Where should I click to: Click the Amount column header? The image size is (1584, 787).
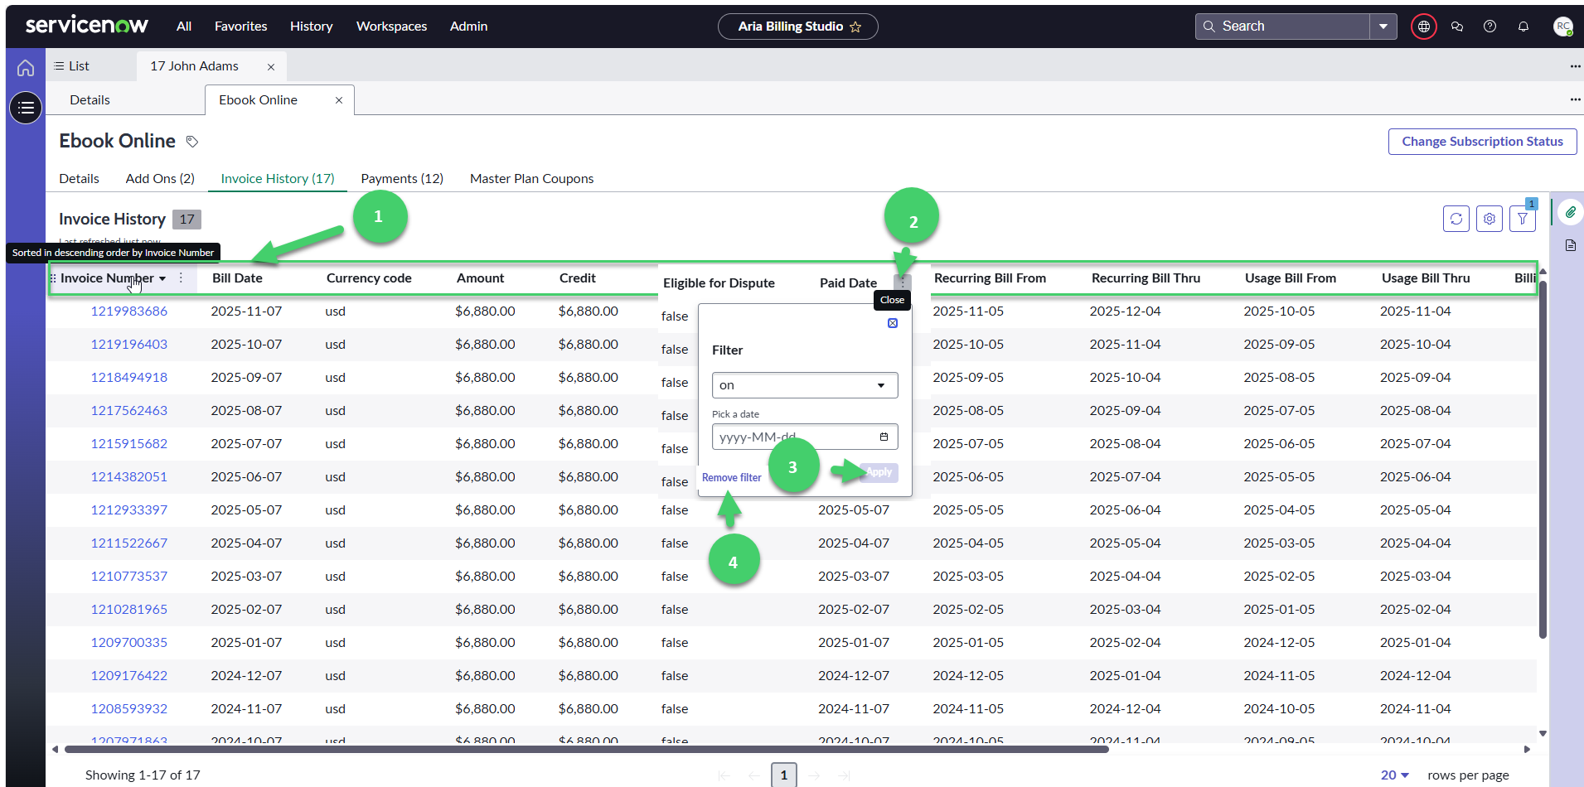(480, 278)
